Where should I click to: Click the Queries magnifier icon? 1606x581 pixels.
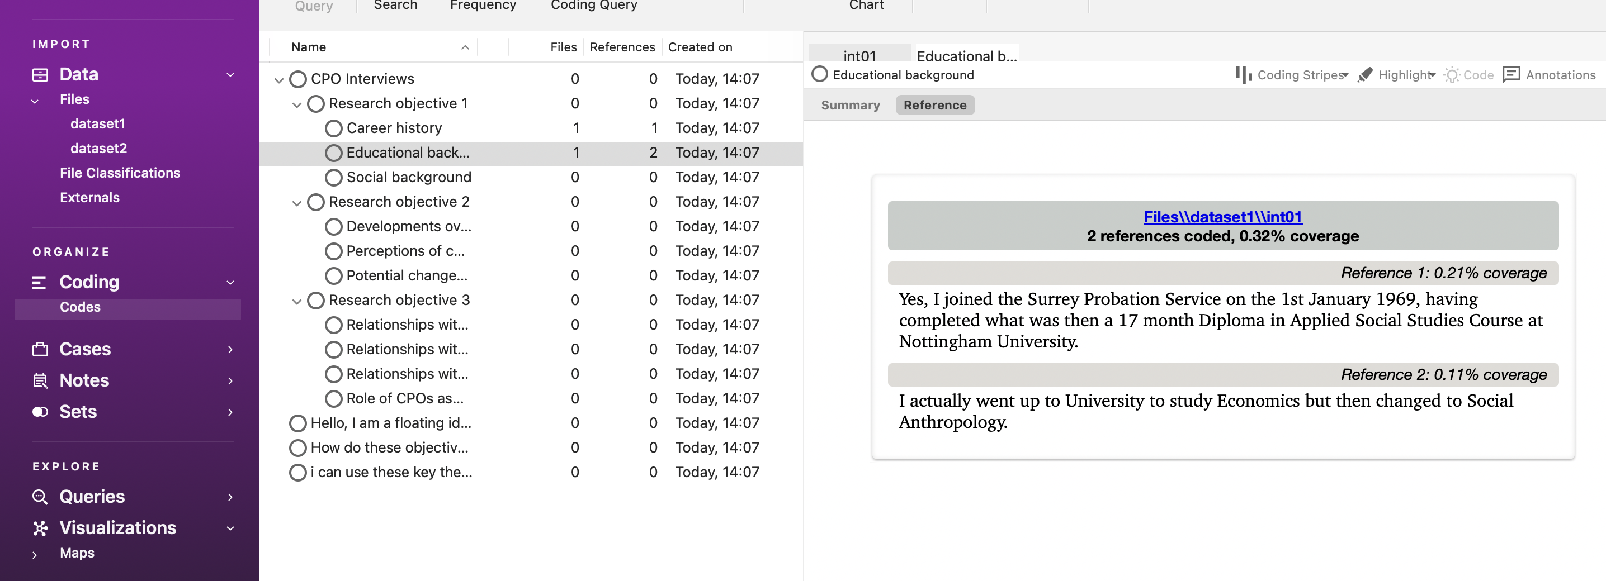(x=40, y=497)
